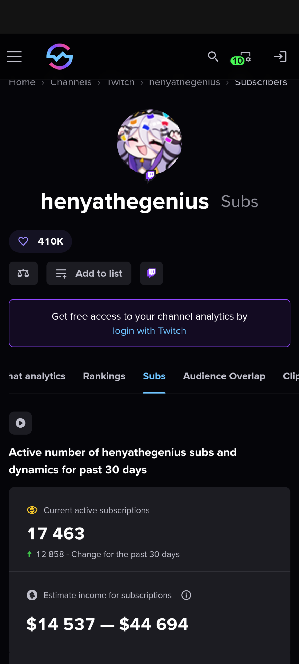Screen dimensions: 299x664
Task: Click the henyathegenius profile avatar
Action: 149,142
